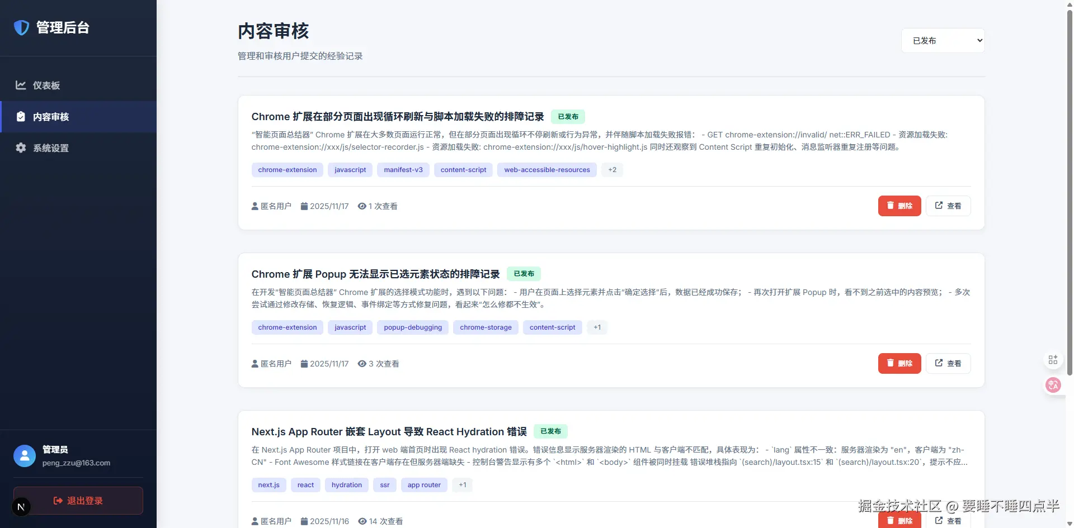Screen dimensions: 1074x528
Task: Delete the Chrome 扩展循环刷新 record
Action: tap(899, 206)
